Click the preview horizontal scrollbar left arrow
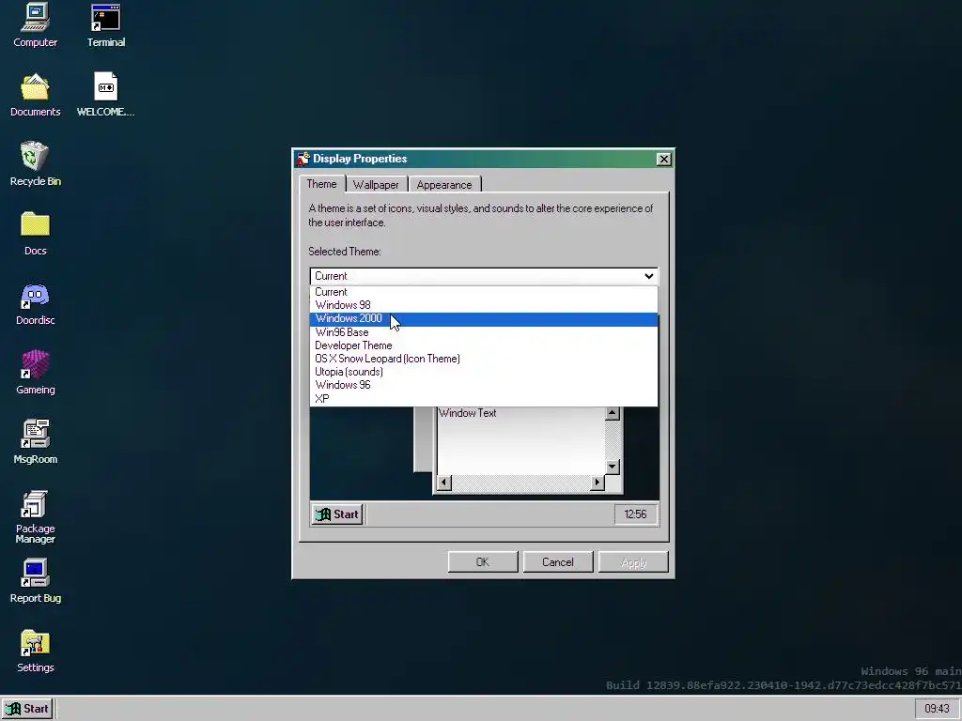This screenshot has height=721, width=962. pyautogui.click(x=443, y=483)
